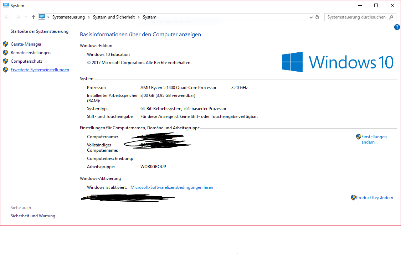Viewport: 401px width, 254px height.
Task: Click the AMD Ryzen 5 1400 processor text
Action: pyautogui.click(x=178, y=88)
